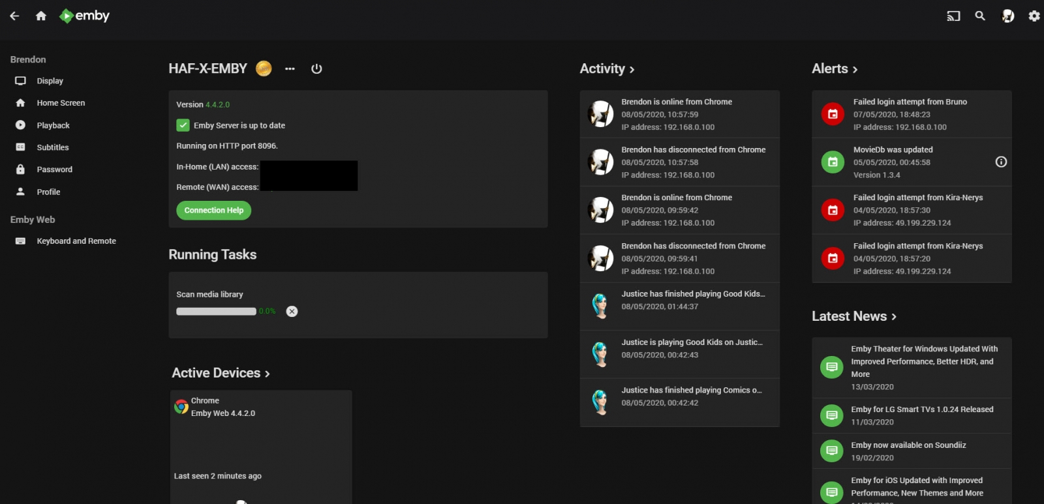
Task: Go back using the back arrow
Action: [14, 16]
